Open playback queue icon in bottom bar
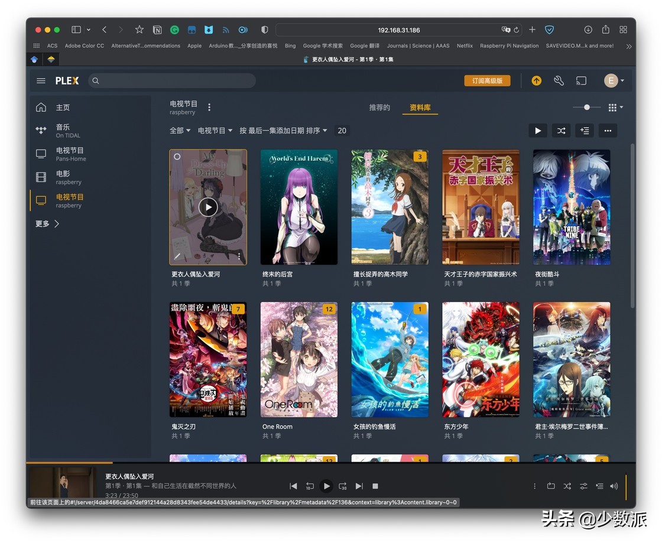 tap(599, 486)
